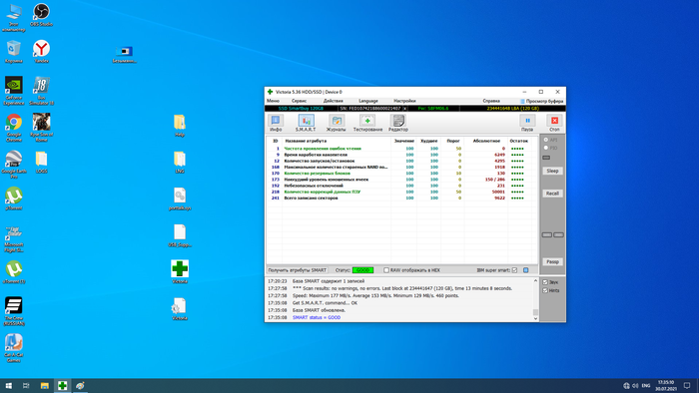Open the notification center icon
This screenshot has height=393, width=699.
pyautogui.click(x=687, y=386)
